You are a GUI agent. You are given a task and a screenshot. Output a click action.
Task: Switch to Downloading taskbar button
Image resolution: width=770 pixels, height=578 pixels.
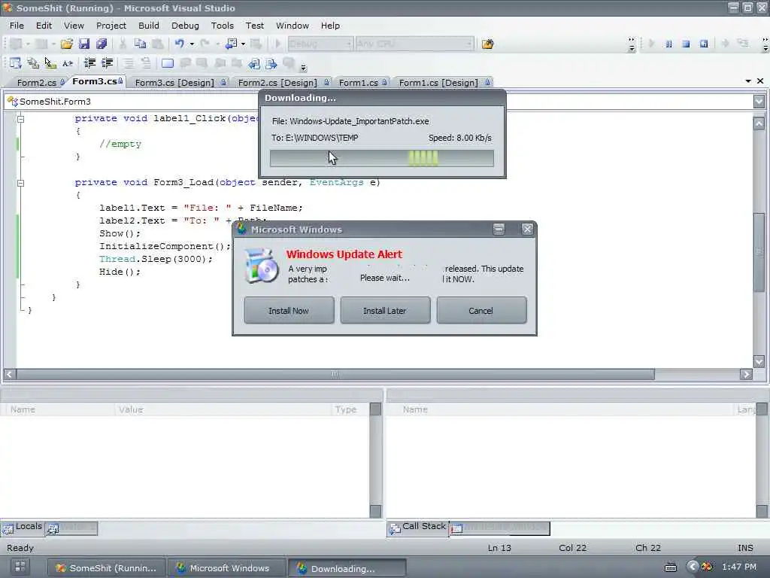click(x=347, y=568)
